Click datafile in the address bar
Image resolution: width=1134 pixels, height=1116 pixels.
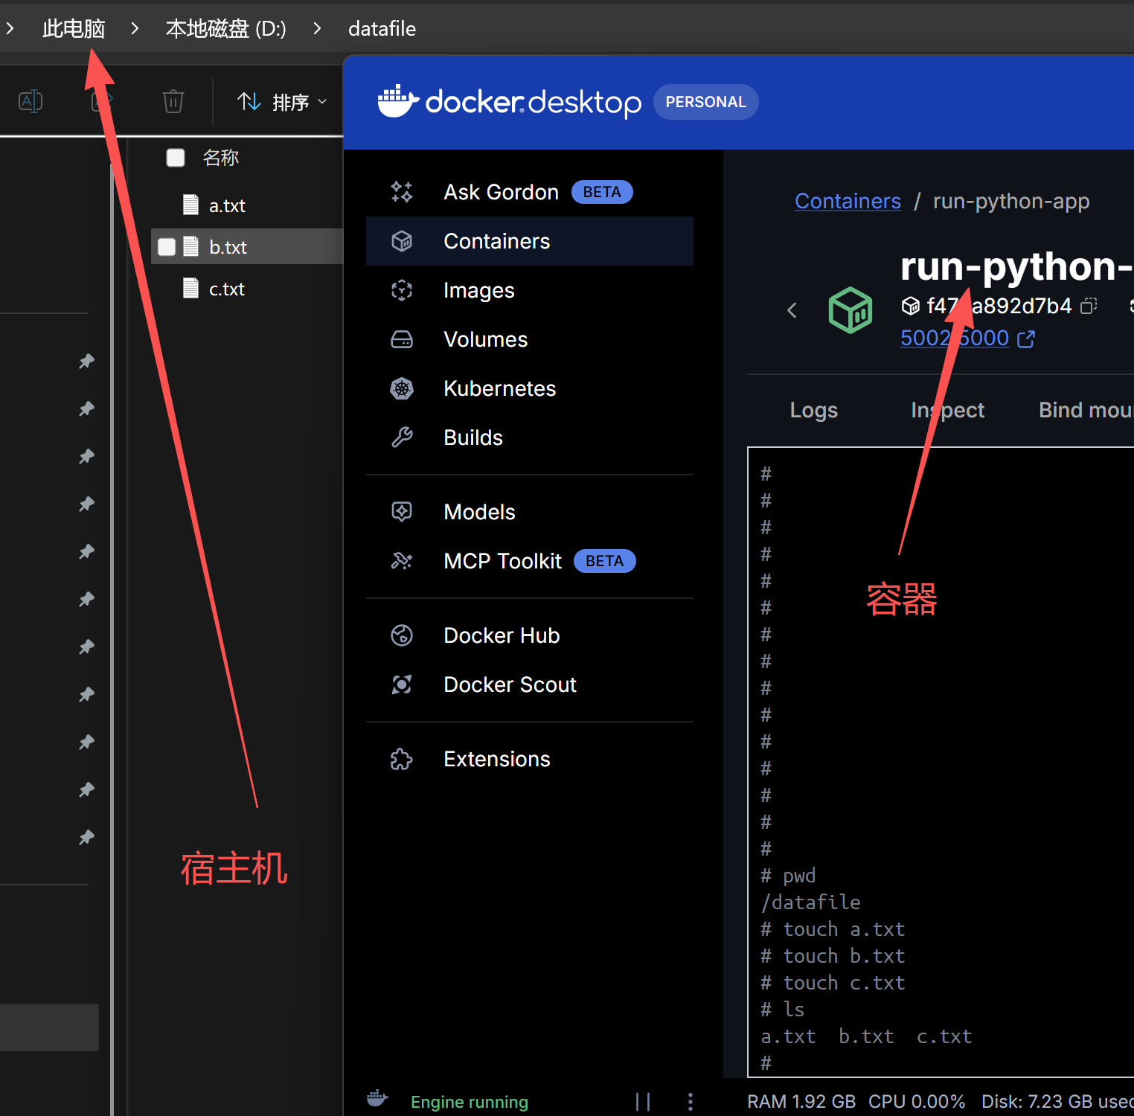point(382,29)
